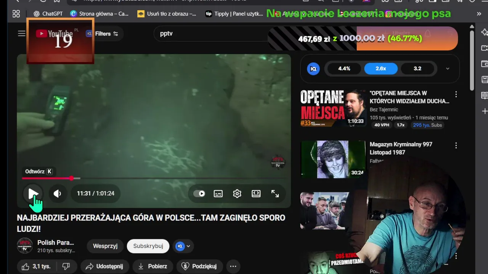This screenshot has height=274, width=488.
Task: Focus the search field containing pptv
Action: [213, 33]
